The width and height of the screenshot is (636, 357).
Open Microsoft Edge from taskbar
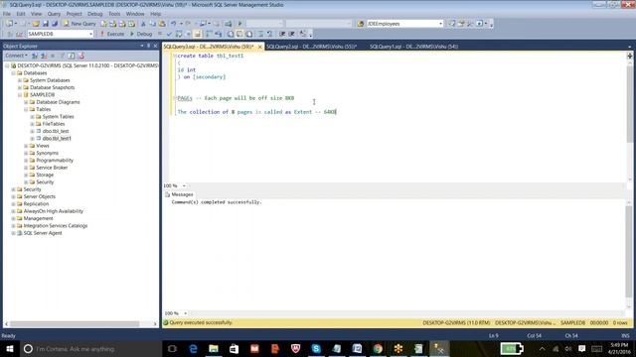193,348
